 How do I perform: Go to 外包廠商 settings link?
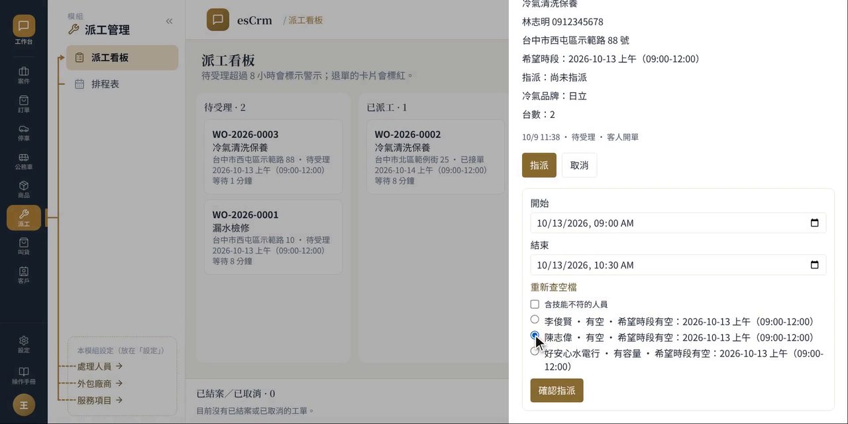(x=100, y=383)
